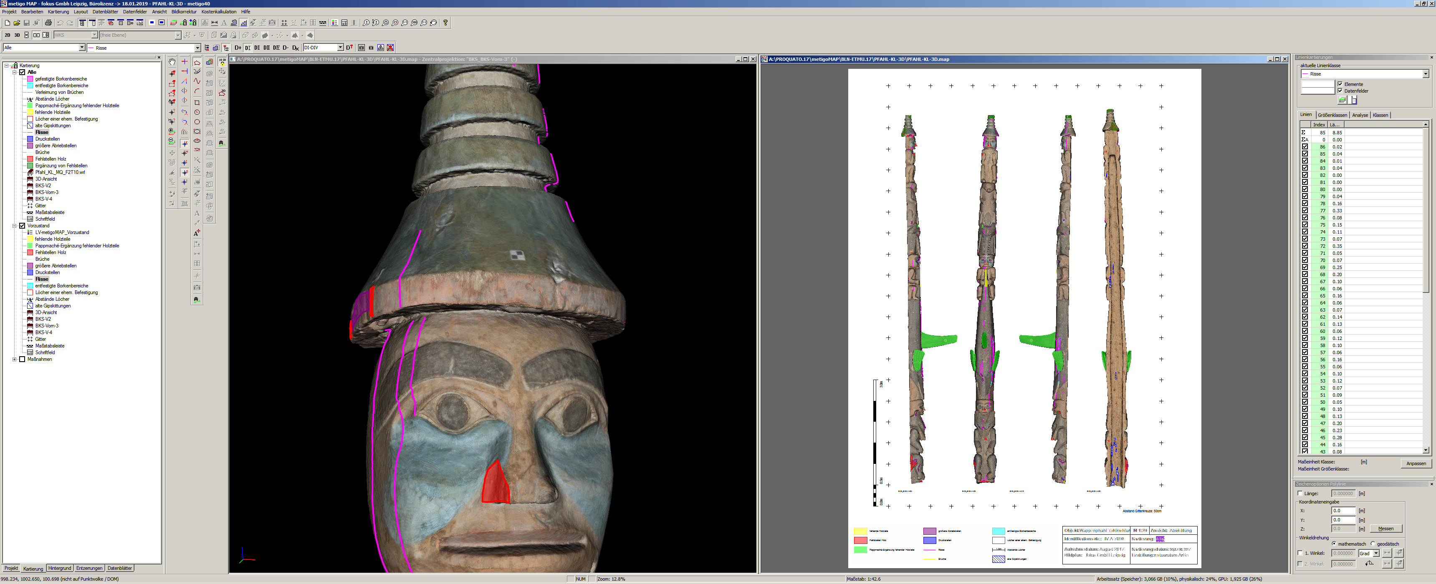
Task: Click the D- toolbar button
Action: click(286, 48)
